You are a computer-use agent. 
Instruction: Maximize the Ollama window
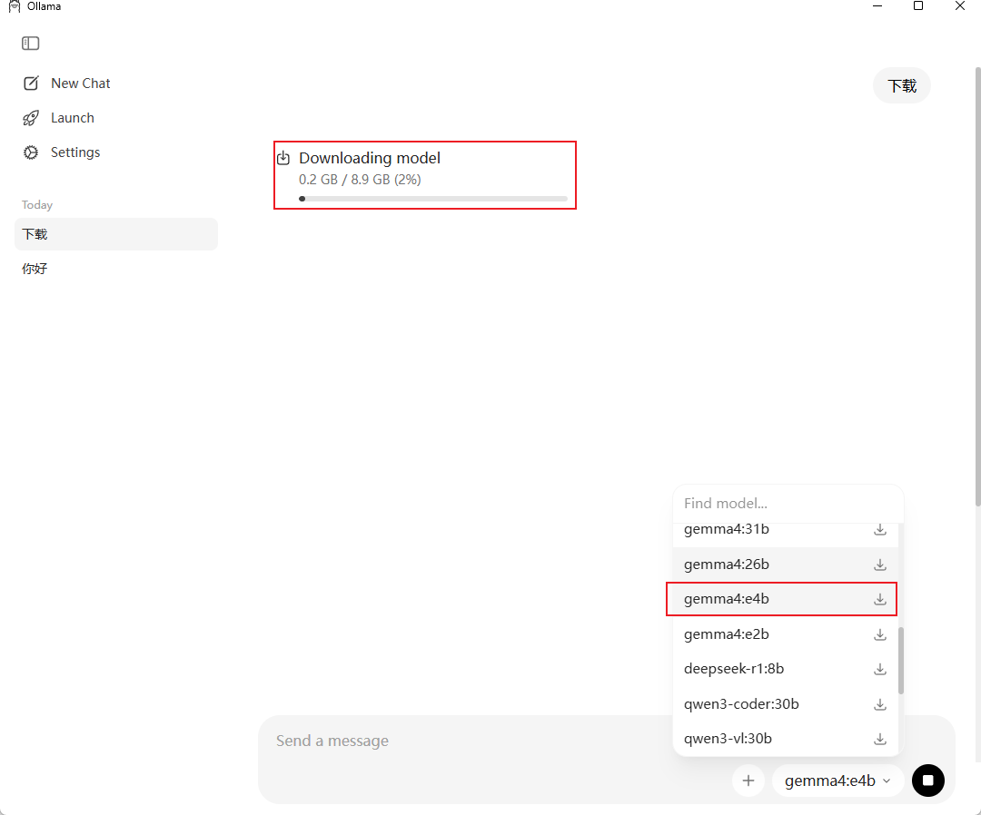point(918,6)
